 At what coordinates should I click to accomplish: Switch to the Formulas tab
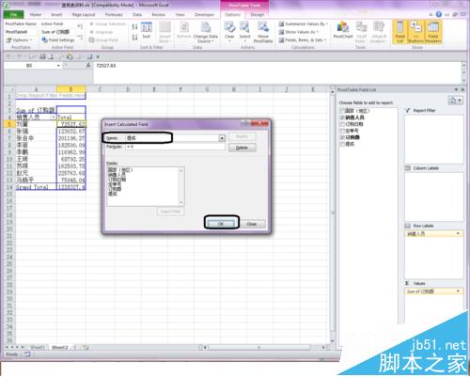coord(114,14)
